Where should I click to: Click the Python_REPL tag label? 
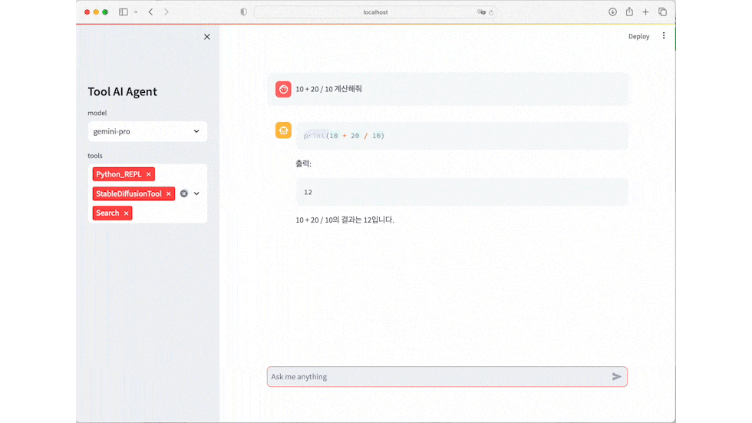(118, 174)
